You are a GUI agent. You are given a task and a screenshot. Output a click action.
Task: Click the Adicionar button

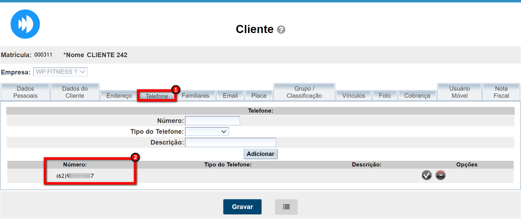click(x=260, y=154)
